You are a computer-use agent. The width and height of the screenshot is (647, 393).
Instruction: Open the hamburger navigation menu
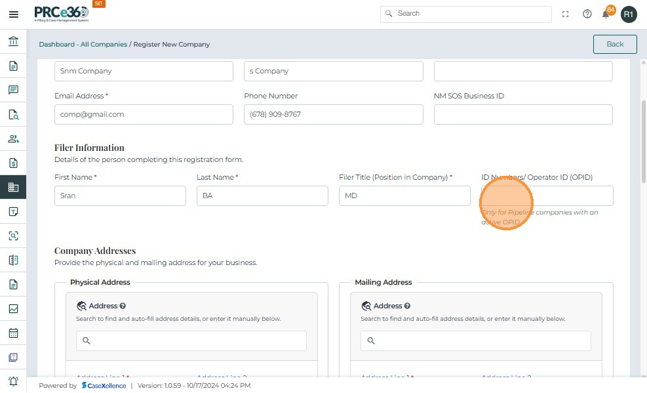pos(13,14)
